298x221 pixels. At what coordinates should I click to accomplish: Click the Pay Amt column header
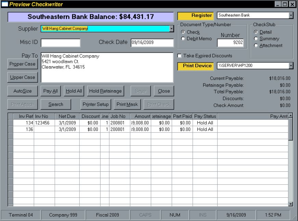(253, 116)
